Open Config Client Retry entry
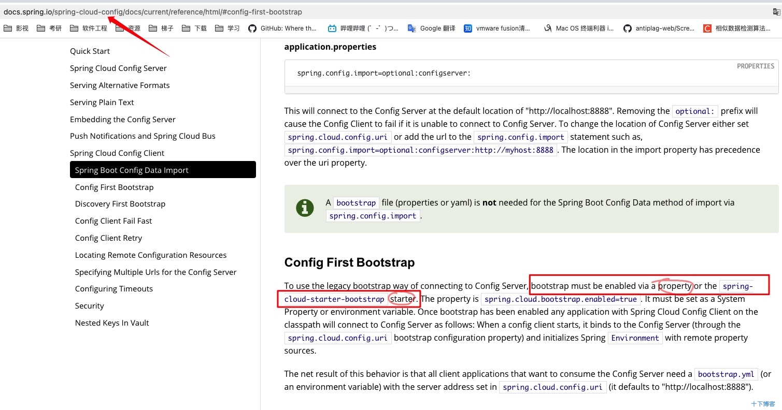This screenshot has width=782, height=410. pos(108,238)
